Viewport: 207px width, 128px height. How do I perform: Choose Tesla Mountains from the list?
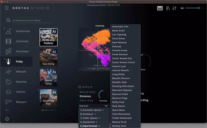[x=121, y=114]
